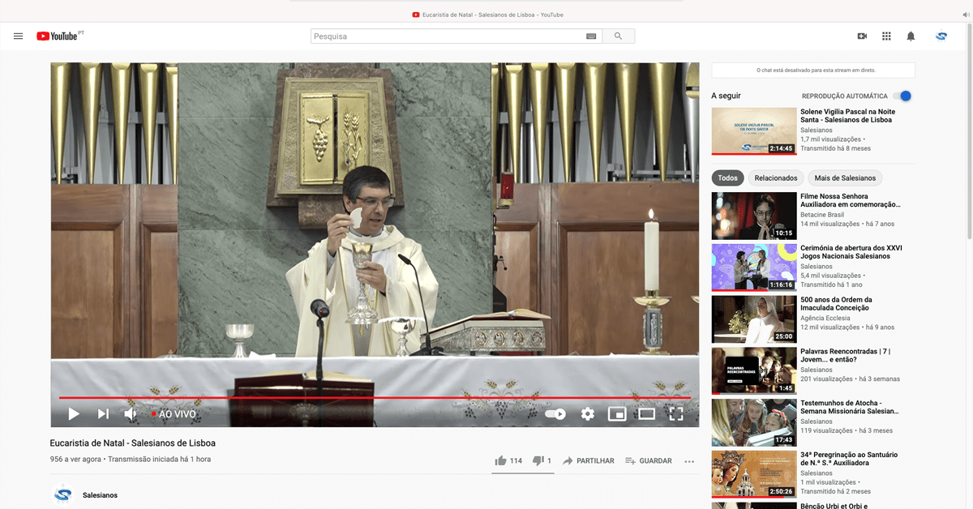
Task: Jump to live with AO VIVO indicator
Action: point(174,414)
